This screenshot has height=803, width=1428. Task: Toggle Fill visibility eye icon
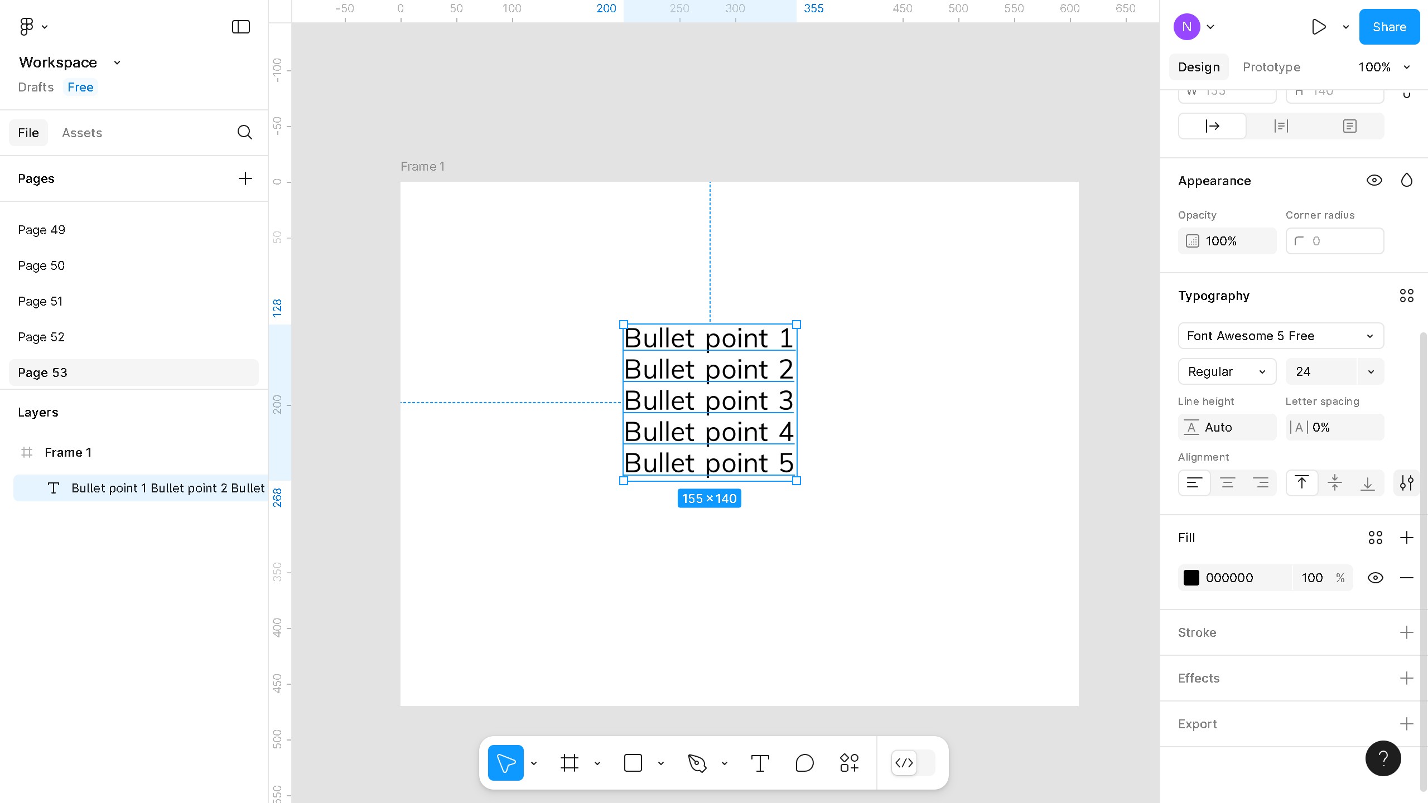tap(1375, 578)
